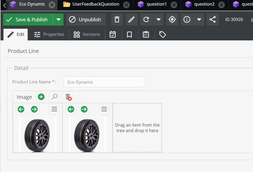253x172 pixels.
Task: Open the second tire image menu
Action: [104, 109]
